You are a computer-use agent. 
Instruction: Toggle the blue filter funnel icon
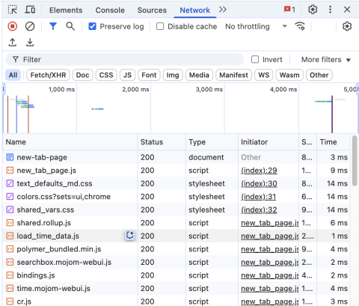(x=53, y=26)
